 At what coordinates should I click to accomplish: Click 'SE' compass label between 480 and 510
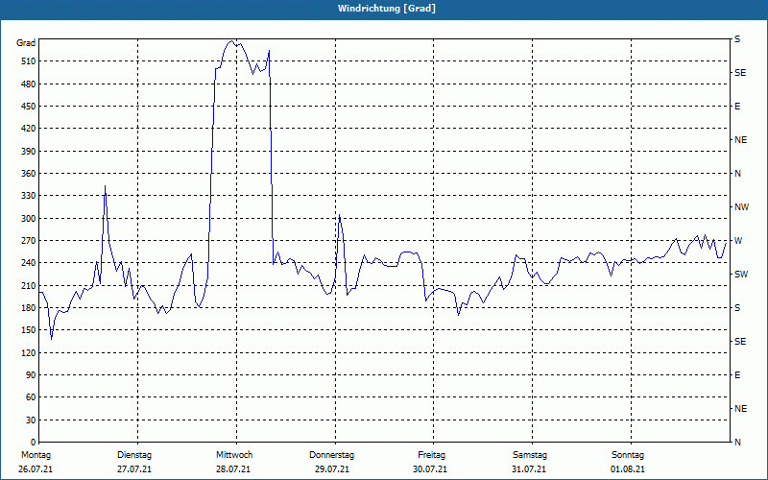[740, 73]
